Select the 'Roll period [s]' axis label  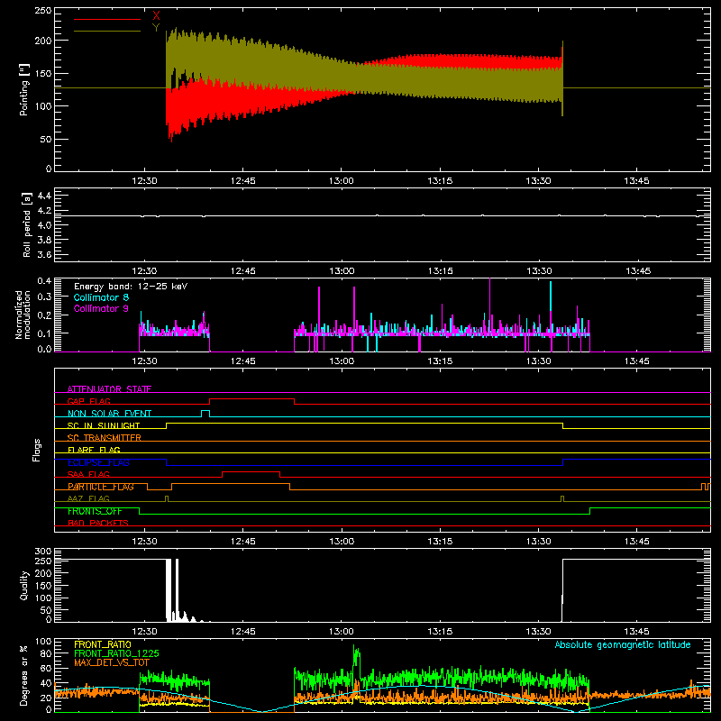(x=27, y=224)
